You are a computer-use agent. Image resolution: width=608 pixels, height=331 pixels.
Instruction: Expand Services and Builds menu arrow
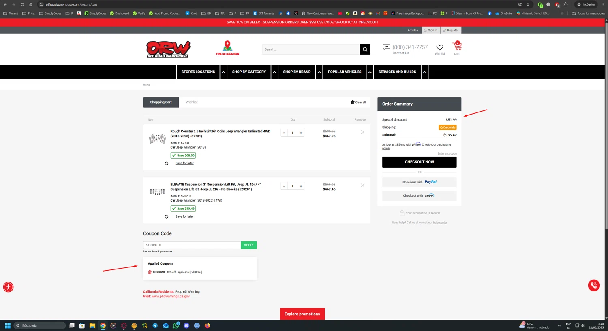[x=424, y=72]
